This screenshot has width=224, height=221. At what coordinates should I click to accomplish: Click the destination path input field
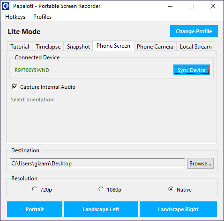pyautogui.click(x=97, y=163)
